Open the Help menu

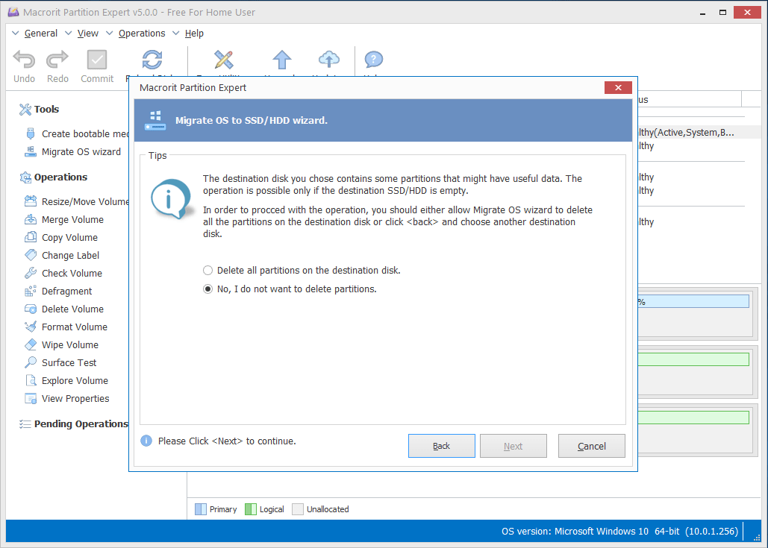(x=194, y=34)
